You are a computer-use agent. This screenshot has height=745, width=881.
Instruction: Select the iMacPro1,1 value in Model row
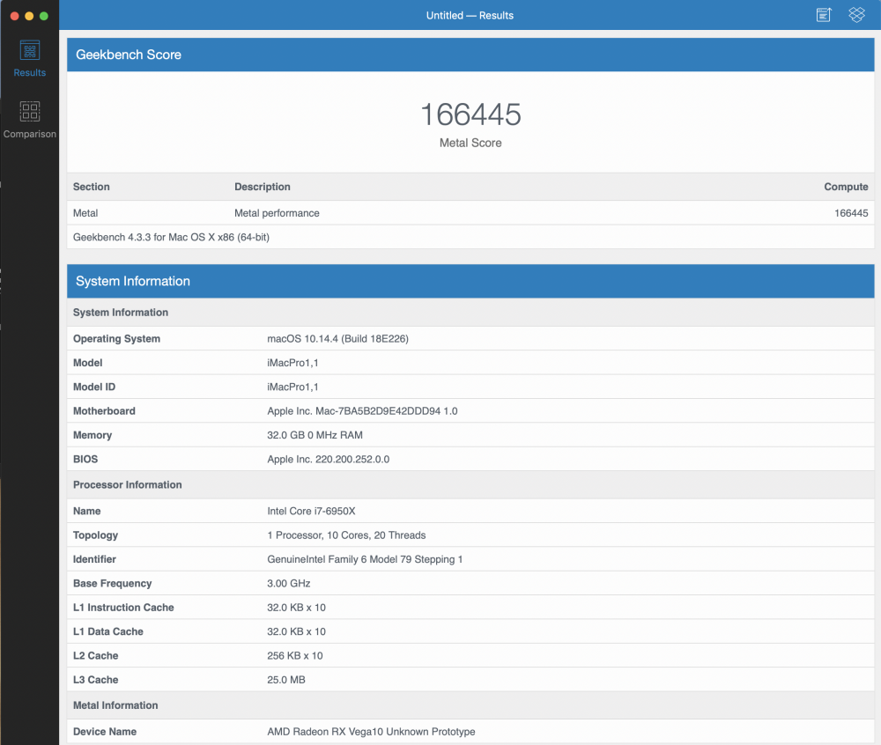292,363
